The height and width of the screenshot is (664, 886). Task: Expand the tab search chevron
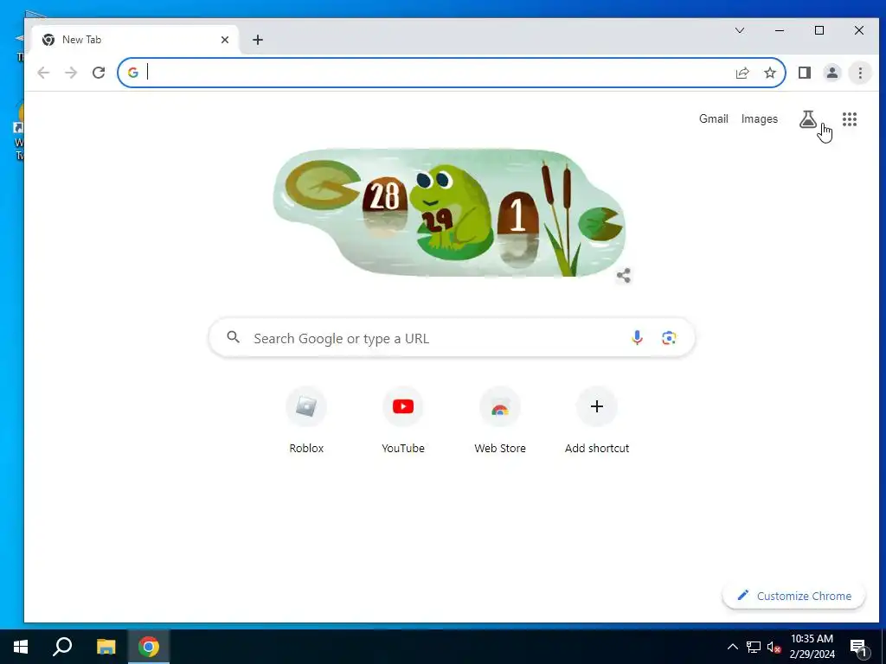coord(740,30)
